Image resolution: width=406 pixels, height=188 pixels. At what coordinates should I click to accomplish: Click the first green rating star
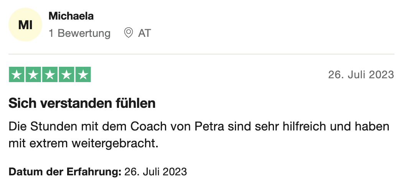[17, 74]
